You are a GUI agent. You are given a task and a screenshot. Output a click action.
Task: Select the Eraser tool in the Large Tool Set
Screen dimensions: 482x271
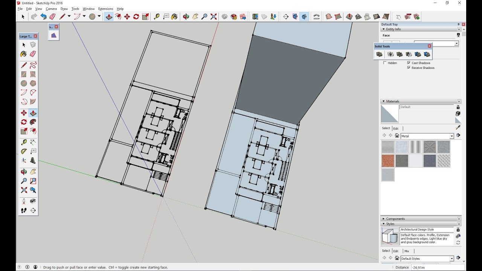[x=33, y=54]
